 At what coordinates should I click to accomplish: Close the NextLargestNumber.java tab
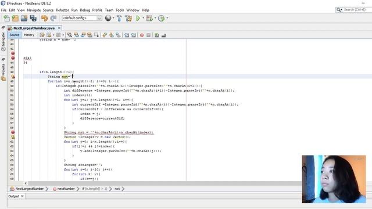[59, 28]
